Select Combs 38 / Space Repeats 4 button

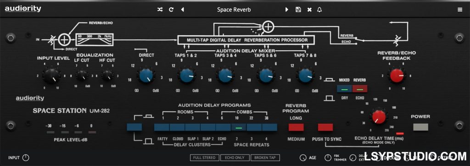[270, 127]
